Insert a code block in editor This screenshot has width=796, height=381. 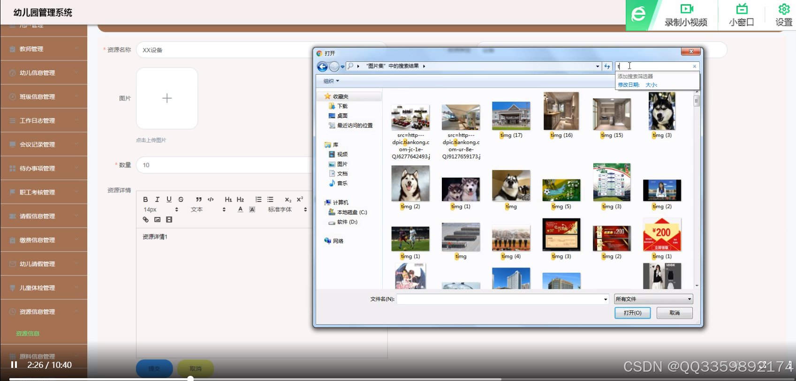click(x=211, y=199)
